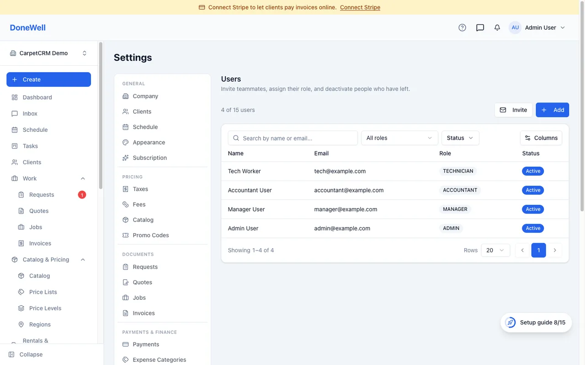Focus the Search by name or email field
585x365 pixels.
293,138
